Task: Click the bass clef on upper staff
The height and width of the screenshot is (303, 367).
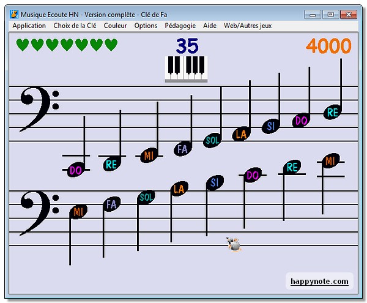Action: (x=39, y=109)
